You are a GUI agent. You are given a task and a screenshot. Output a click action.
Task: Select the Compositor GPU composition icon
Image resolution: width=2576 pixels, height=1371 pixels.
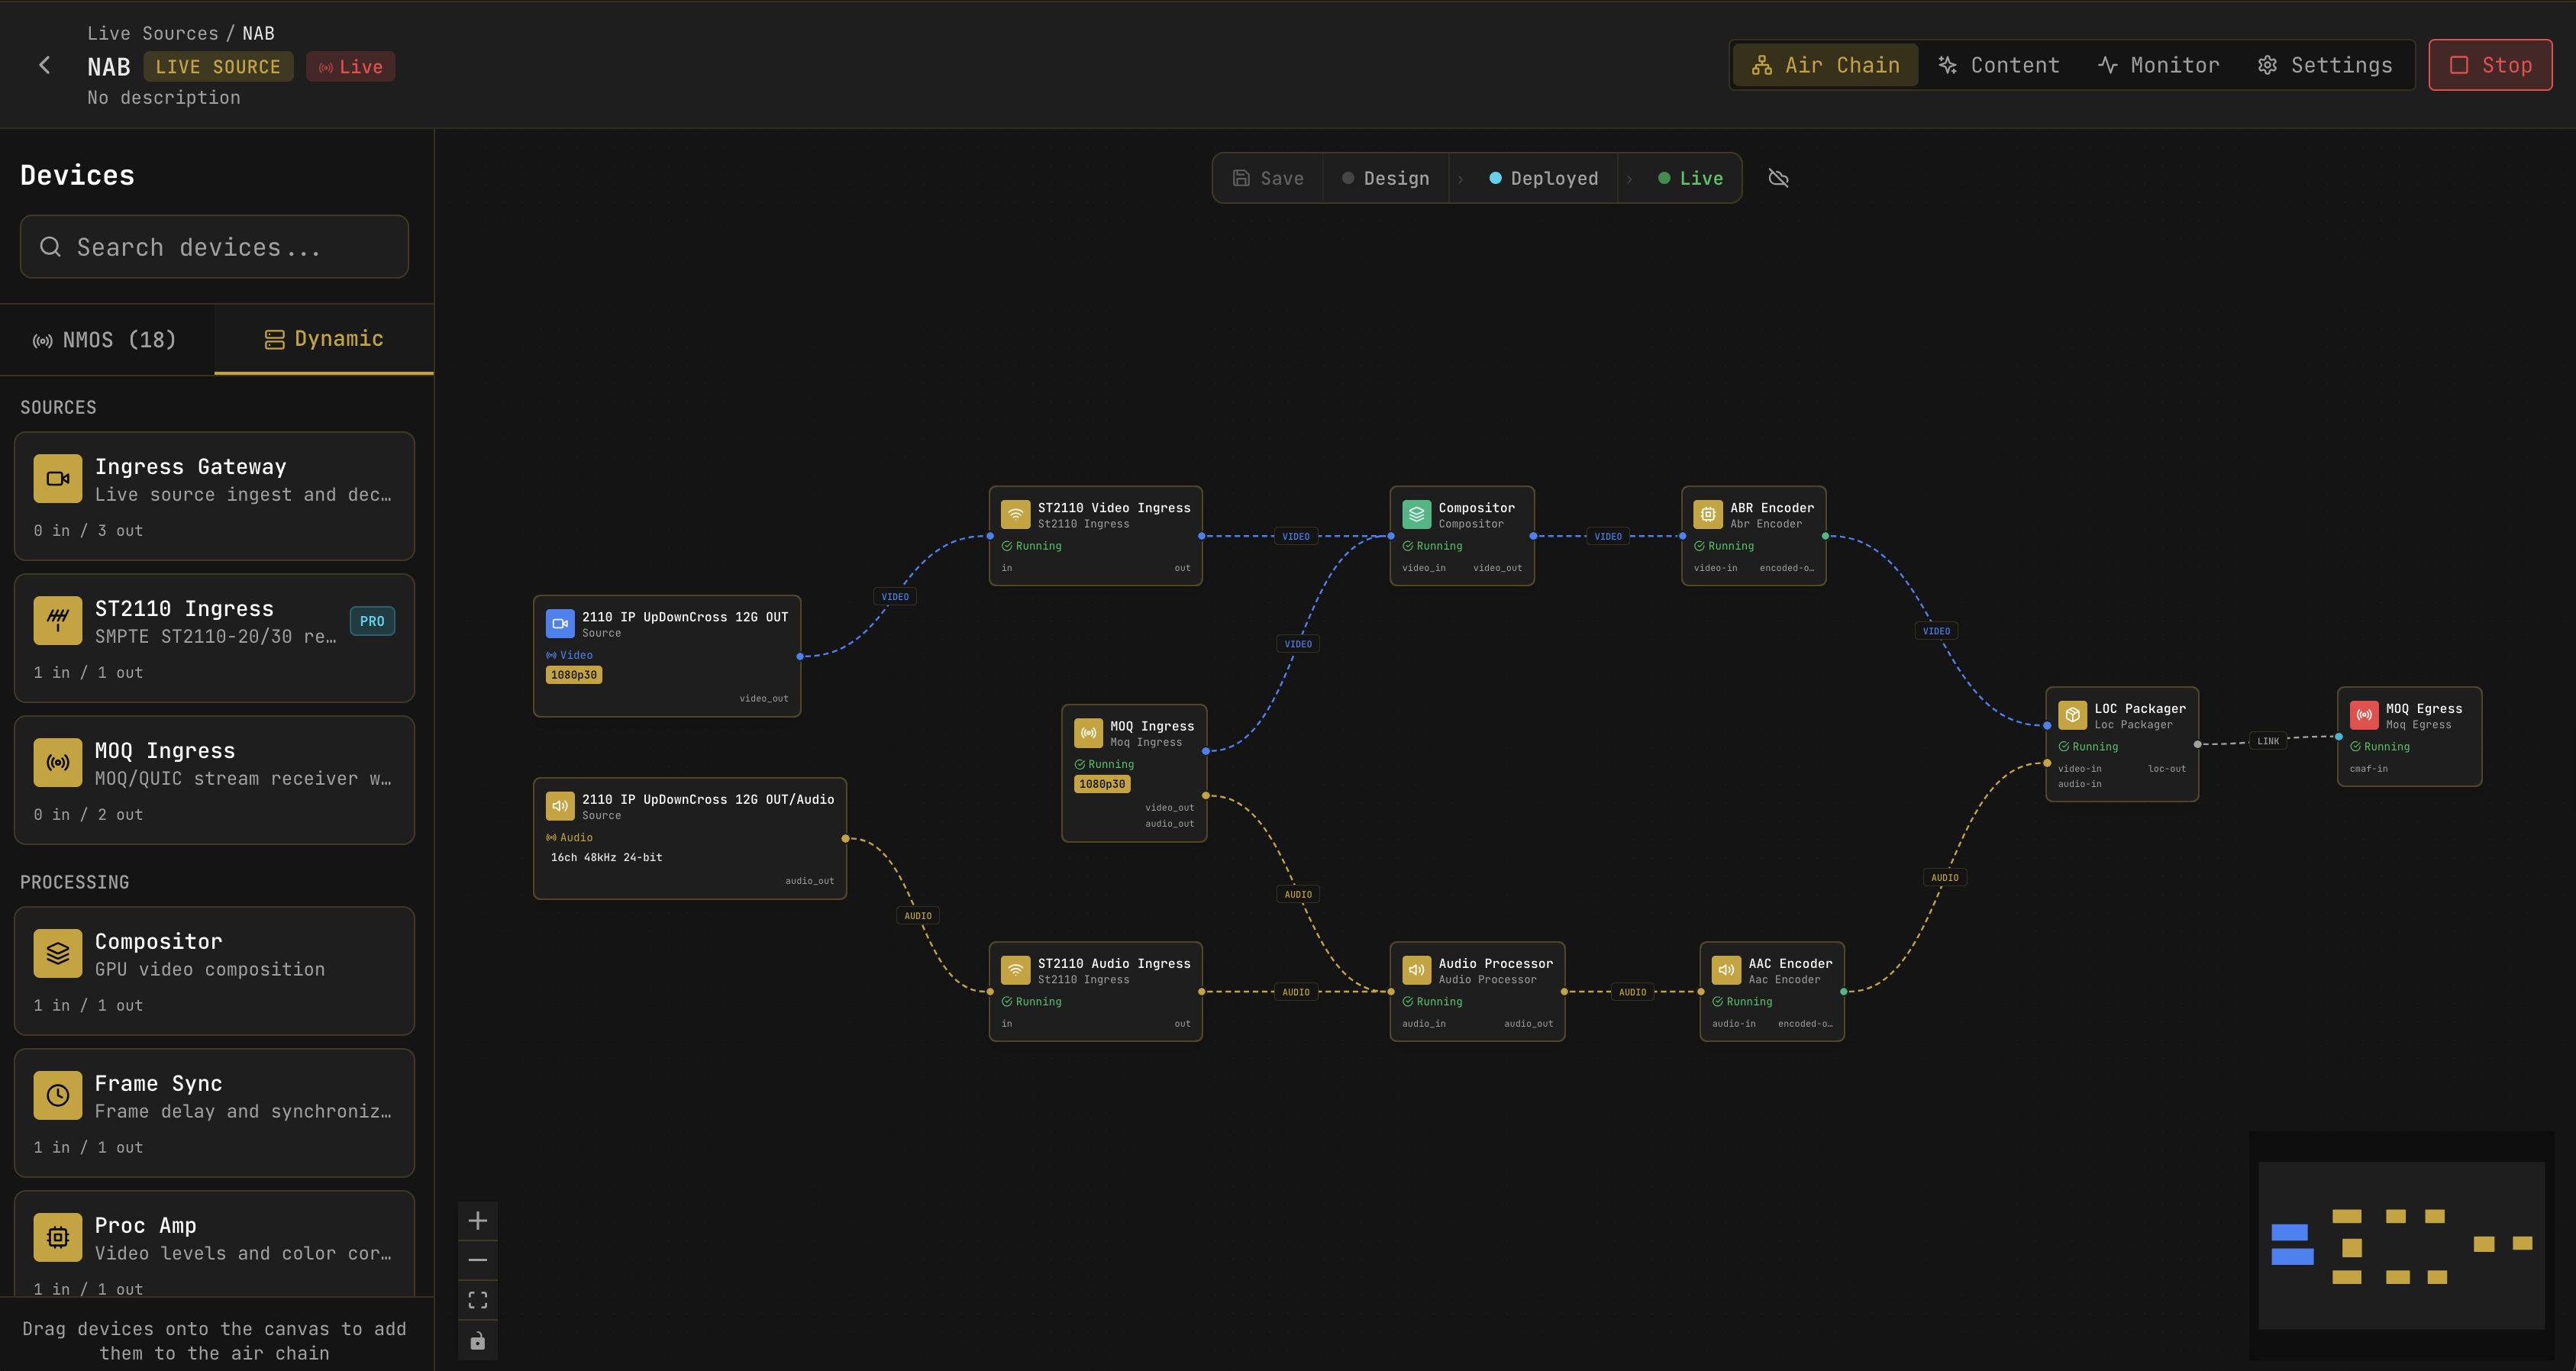click(57, 953)
